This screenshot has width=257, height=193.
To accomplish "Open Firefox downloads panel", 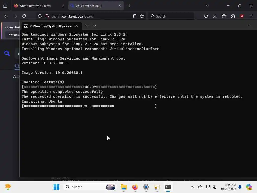I will pos(215,16).
